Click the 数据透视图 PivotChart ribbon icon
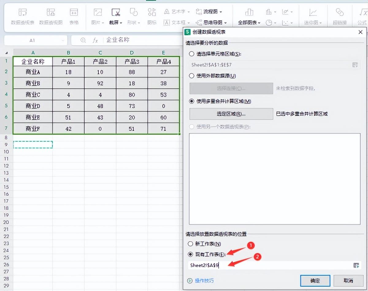Image resolution: width=368 pixels, height=291 pixels. pyautogui.click(x=51, y=12)
